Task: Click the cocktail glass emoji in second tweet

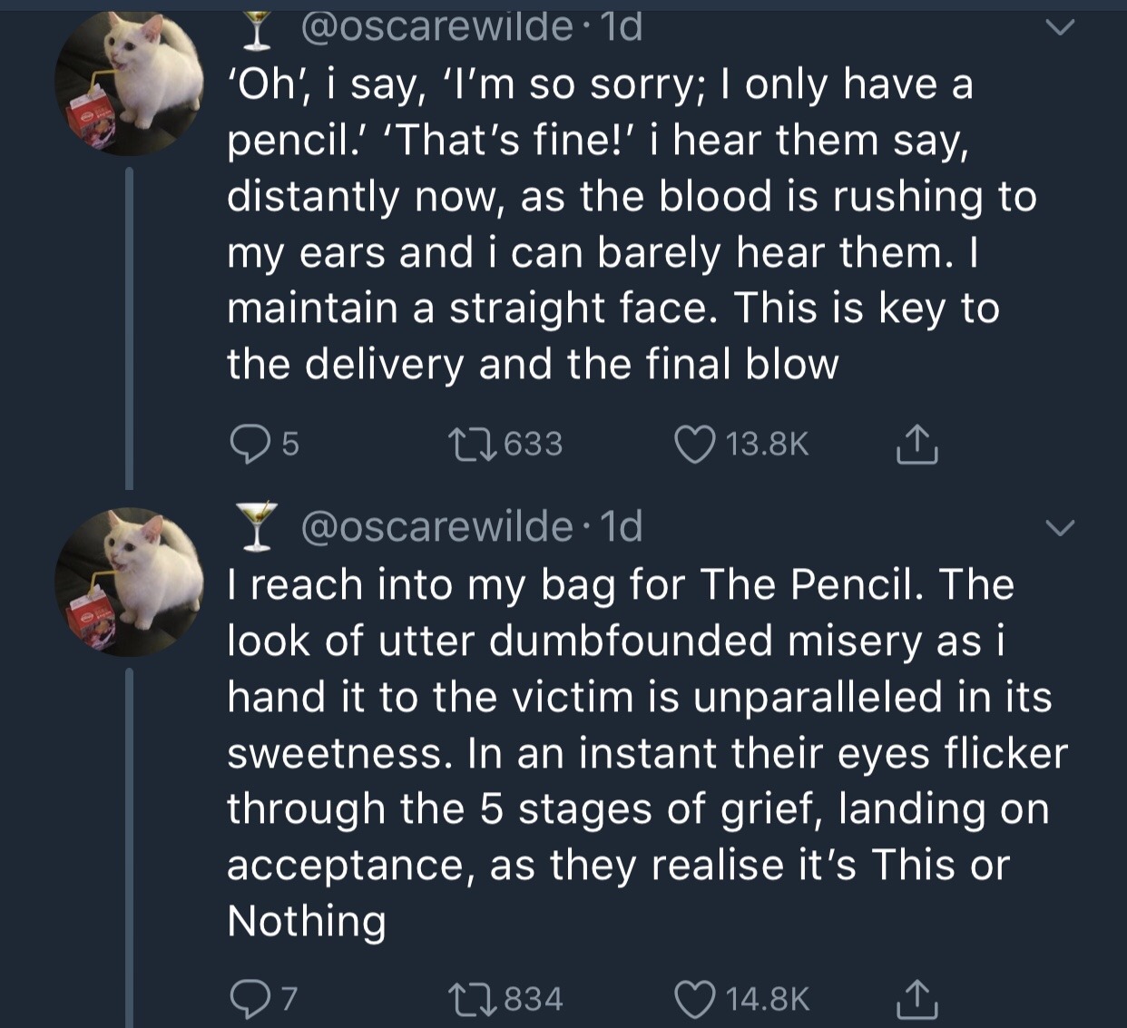Action: pos(260,527)
